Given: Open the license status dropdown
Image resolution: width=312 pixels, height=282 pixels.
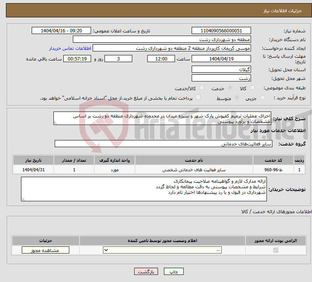Looking at the screenshot, I should pyautogui.click(x=162, y=250).
